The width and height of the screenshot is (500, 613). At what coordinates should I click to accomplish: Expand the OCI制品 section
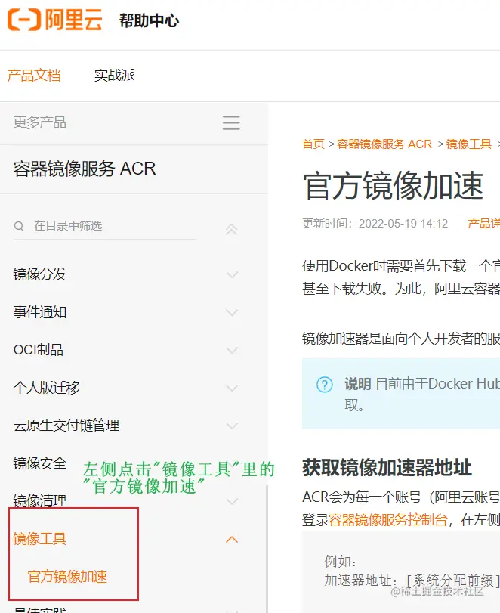(x=232, y=350)
